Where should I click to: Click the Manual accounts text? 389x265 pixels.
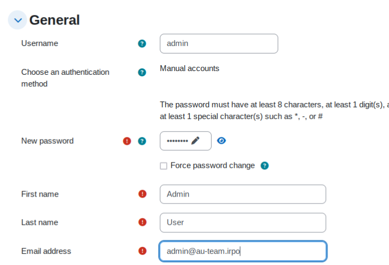189,68
